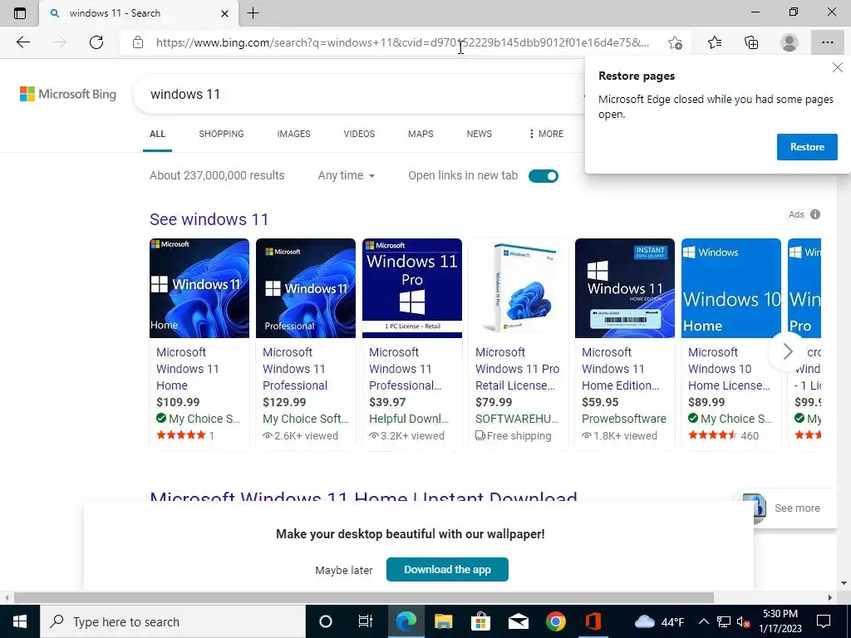Click the Edge icon on taskbar

(x=406, y=621)
